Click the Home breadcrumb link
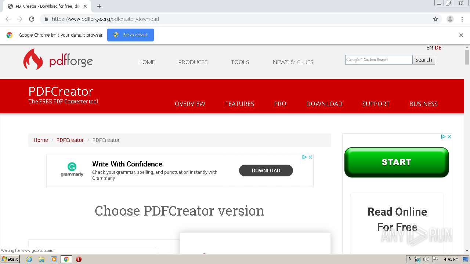 point(41,140)
